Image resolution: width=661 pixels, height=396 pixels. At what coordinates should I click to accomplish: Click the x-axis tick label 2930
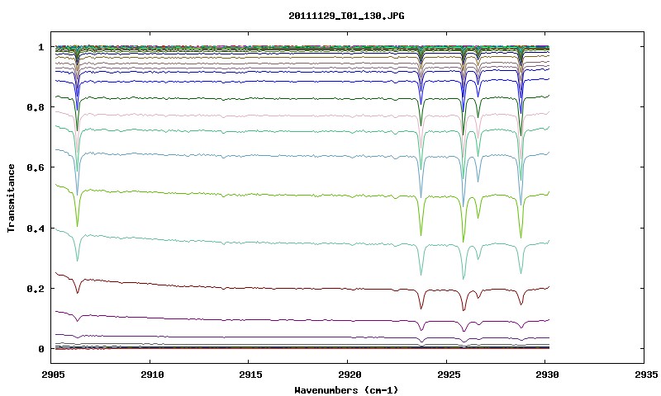coord(547,375)
